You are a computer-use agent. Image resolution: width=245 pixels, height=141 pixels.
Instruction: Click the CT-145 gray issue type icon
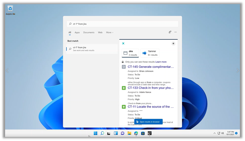pos(124,67)
